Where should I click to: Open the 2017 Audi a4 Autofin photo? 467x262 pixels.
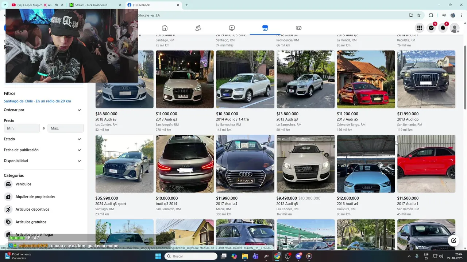click(245, 164)
